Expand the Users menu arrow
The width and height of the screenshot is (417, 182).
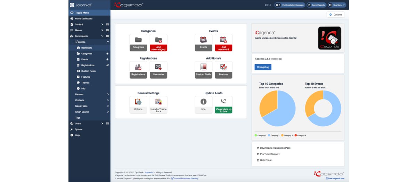click(102, 123)
